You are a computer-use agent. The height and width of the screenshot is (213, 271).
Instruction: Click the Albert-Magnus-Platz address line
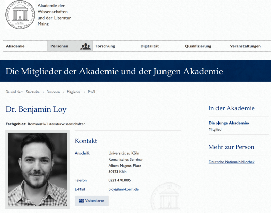124,166
